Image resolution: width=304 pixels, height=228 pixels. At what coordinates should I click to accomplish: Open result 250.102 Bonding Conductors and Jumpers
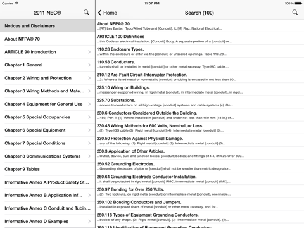[200, 204]
